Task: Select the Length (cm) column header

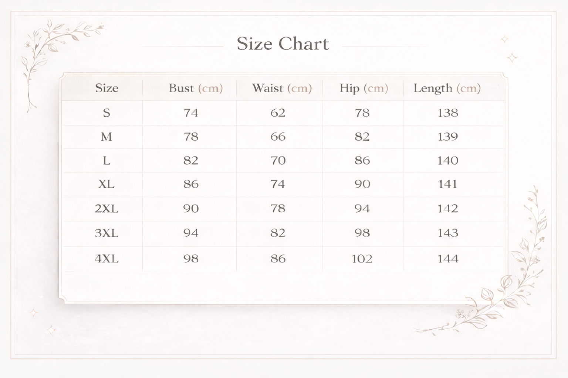Action: [447, 88]
